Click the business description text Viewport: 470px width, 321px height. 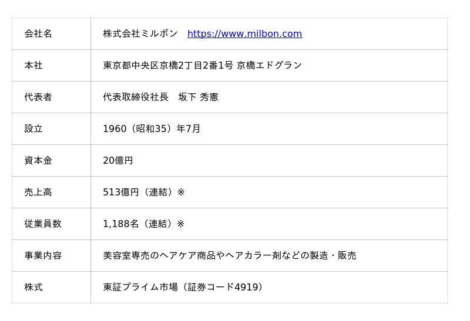coord(229,256)
